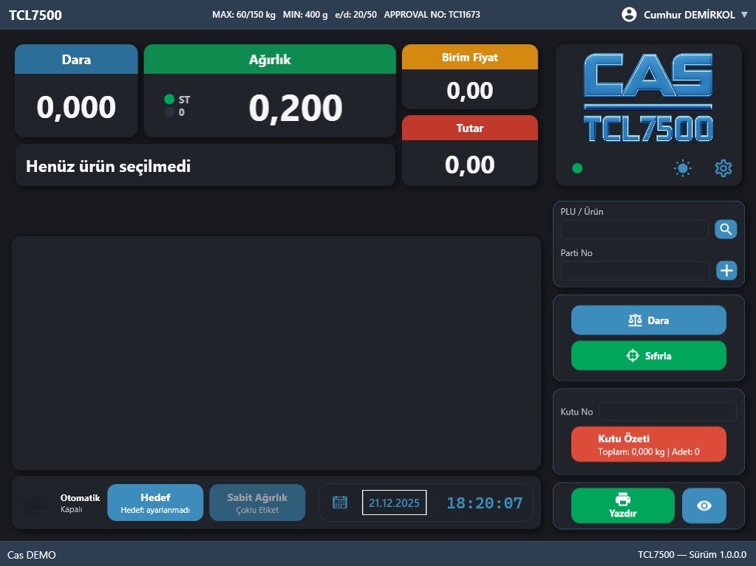Viewport: 756px width, 566px height.
Task: Click the Kutu No input field
Action: (x=667, y=411)
